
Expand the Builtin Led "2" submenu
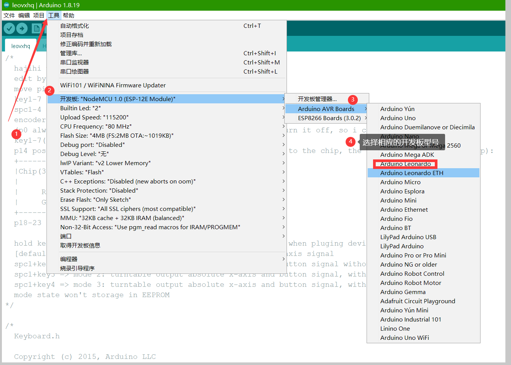click(x=167, y=108)
